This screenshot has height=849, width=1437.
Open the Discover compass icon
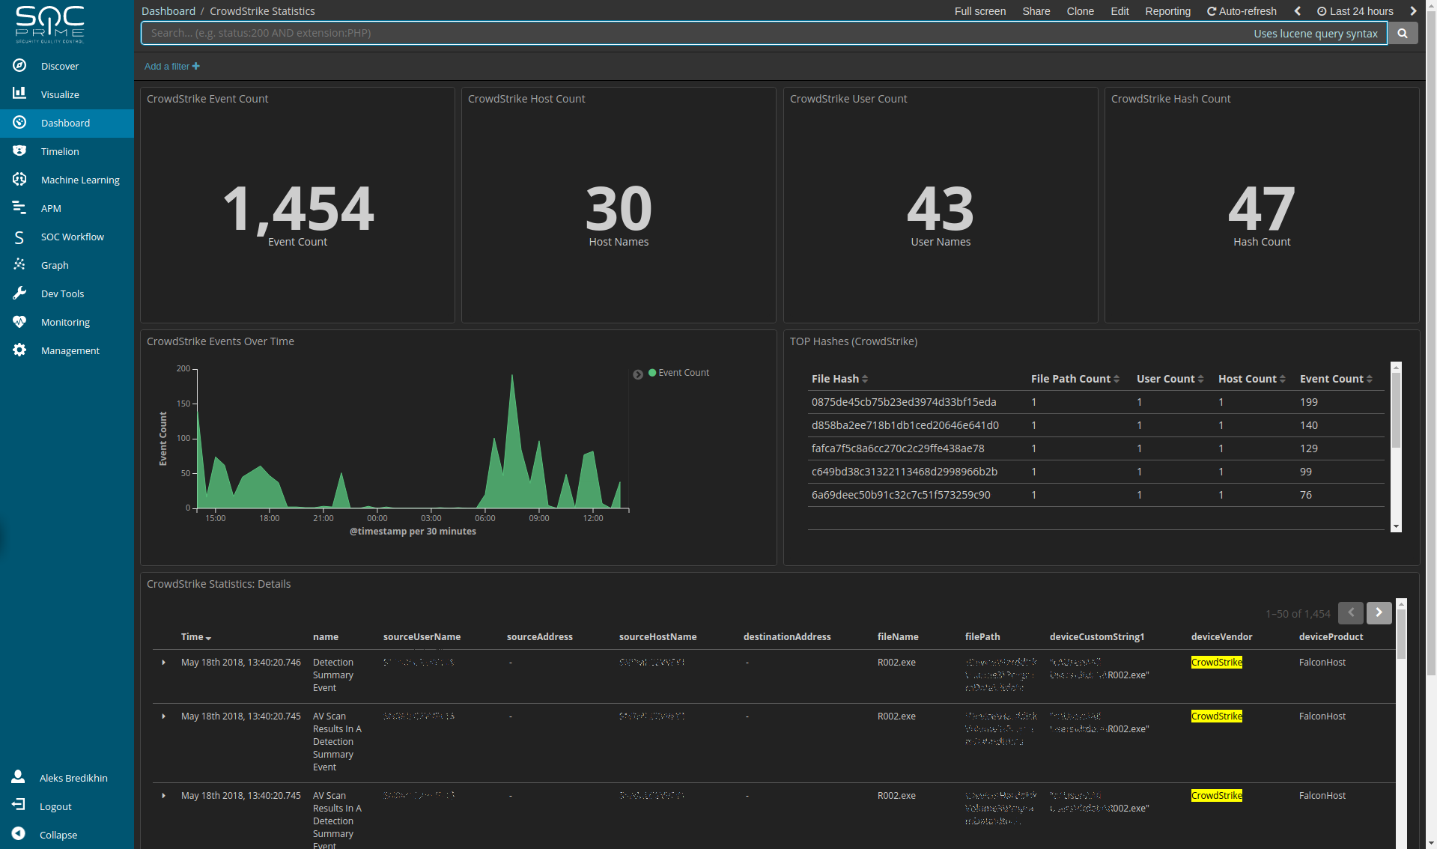point(19,66)
